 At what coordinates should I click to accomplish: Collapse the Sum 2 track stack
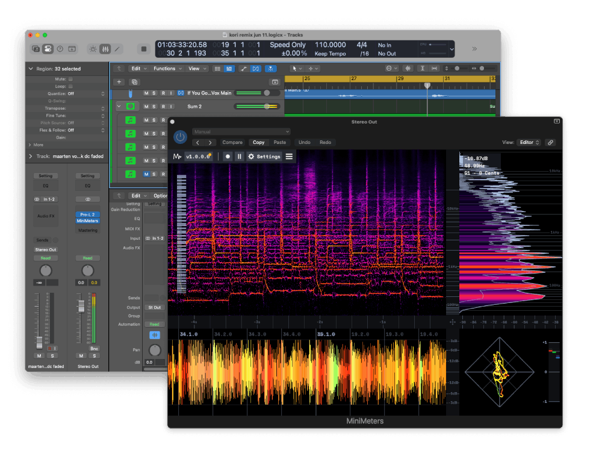coord(119,107)
